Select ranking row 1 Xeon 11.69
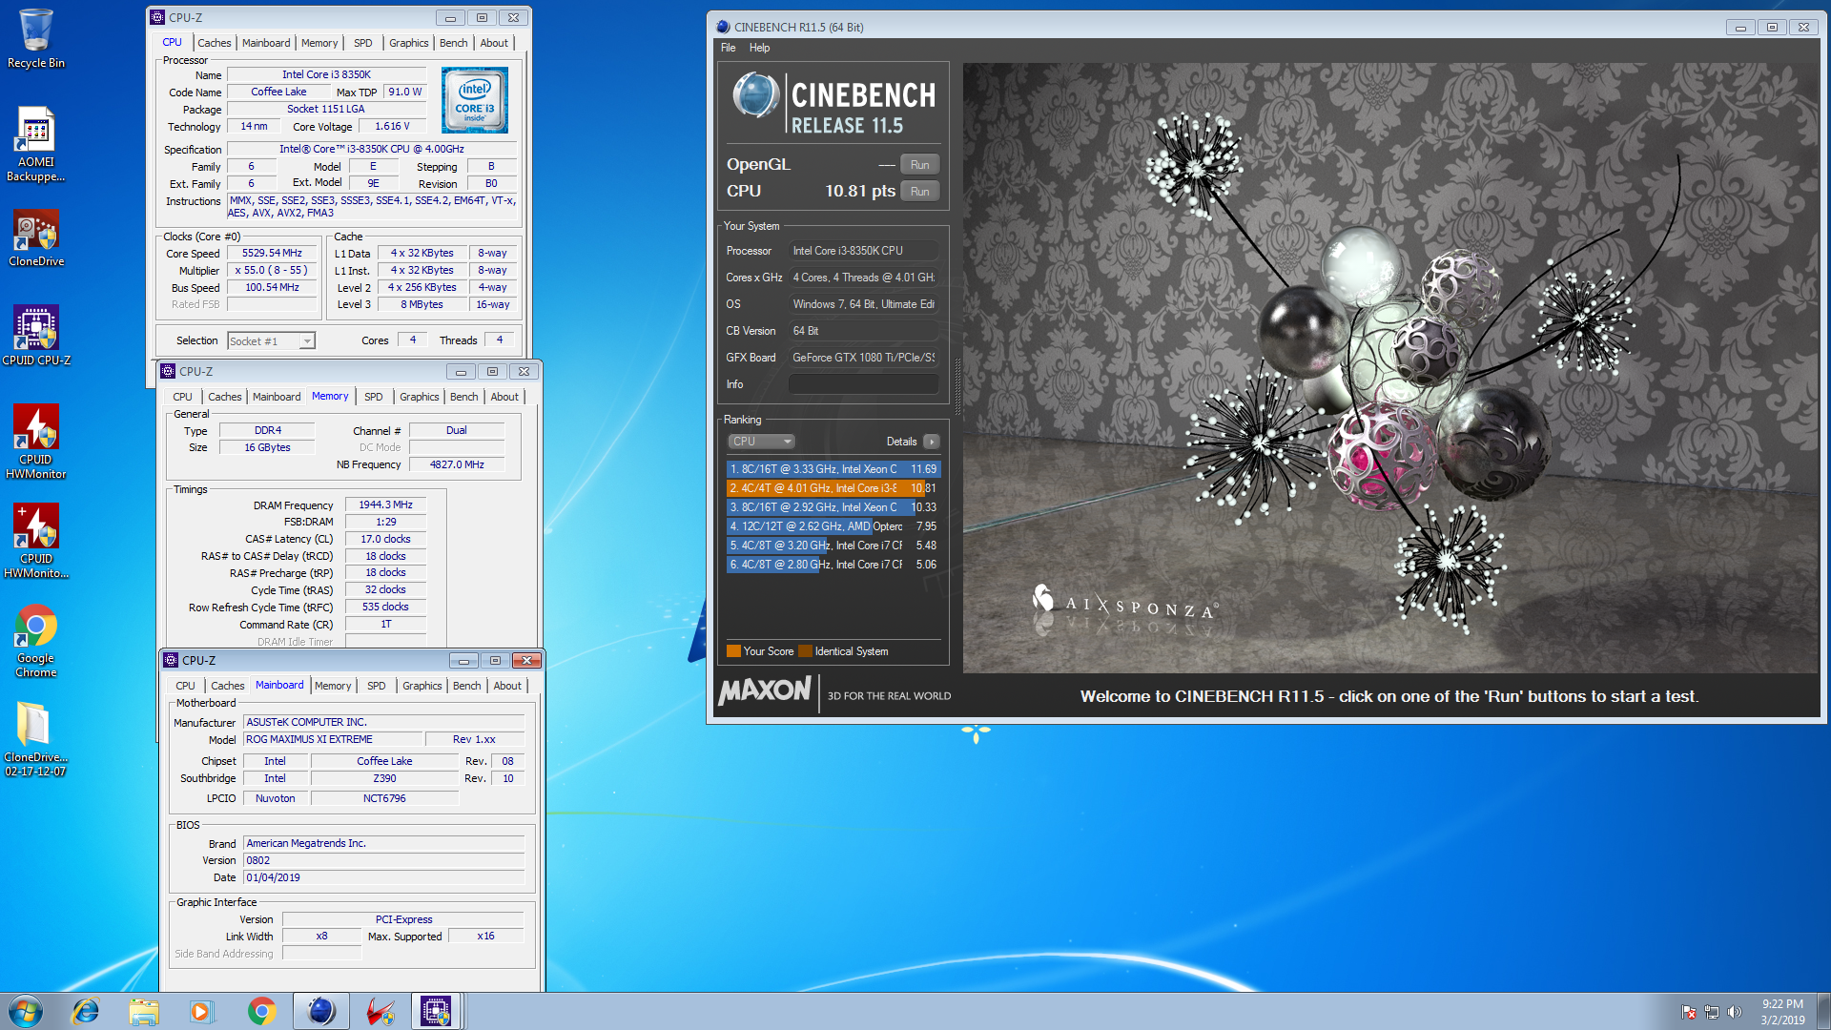The image size is (1831, 1030). [833, 469]
